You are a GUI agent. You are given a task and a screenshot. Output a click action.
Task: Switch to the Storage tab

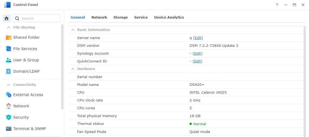121,17
